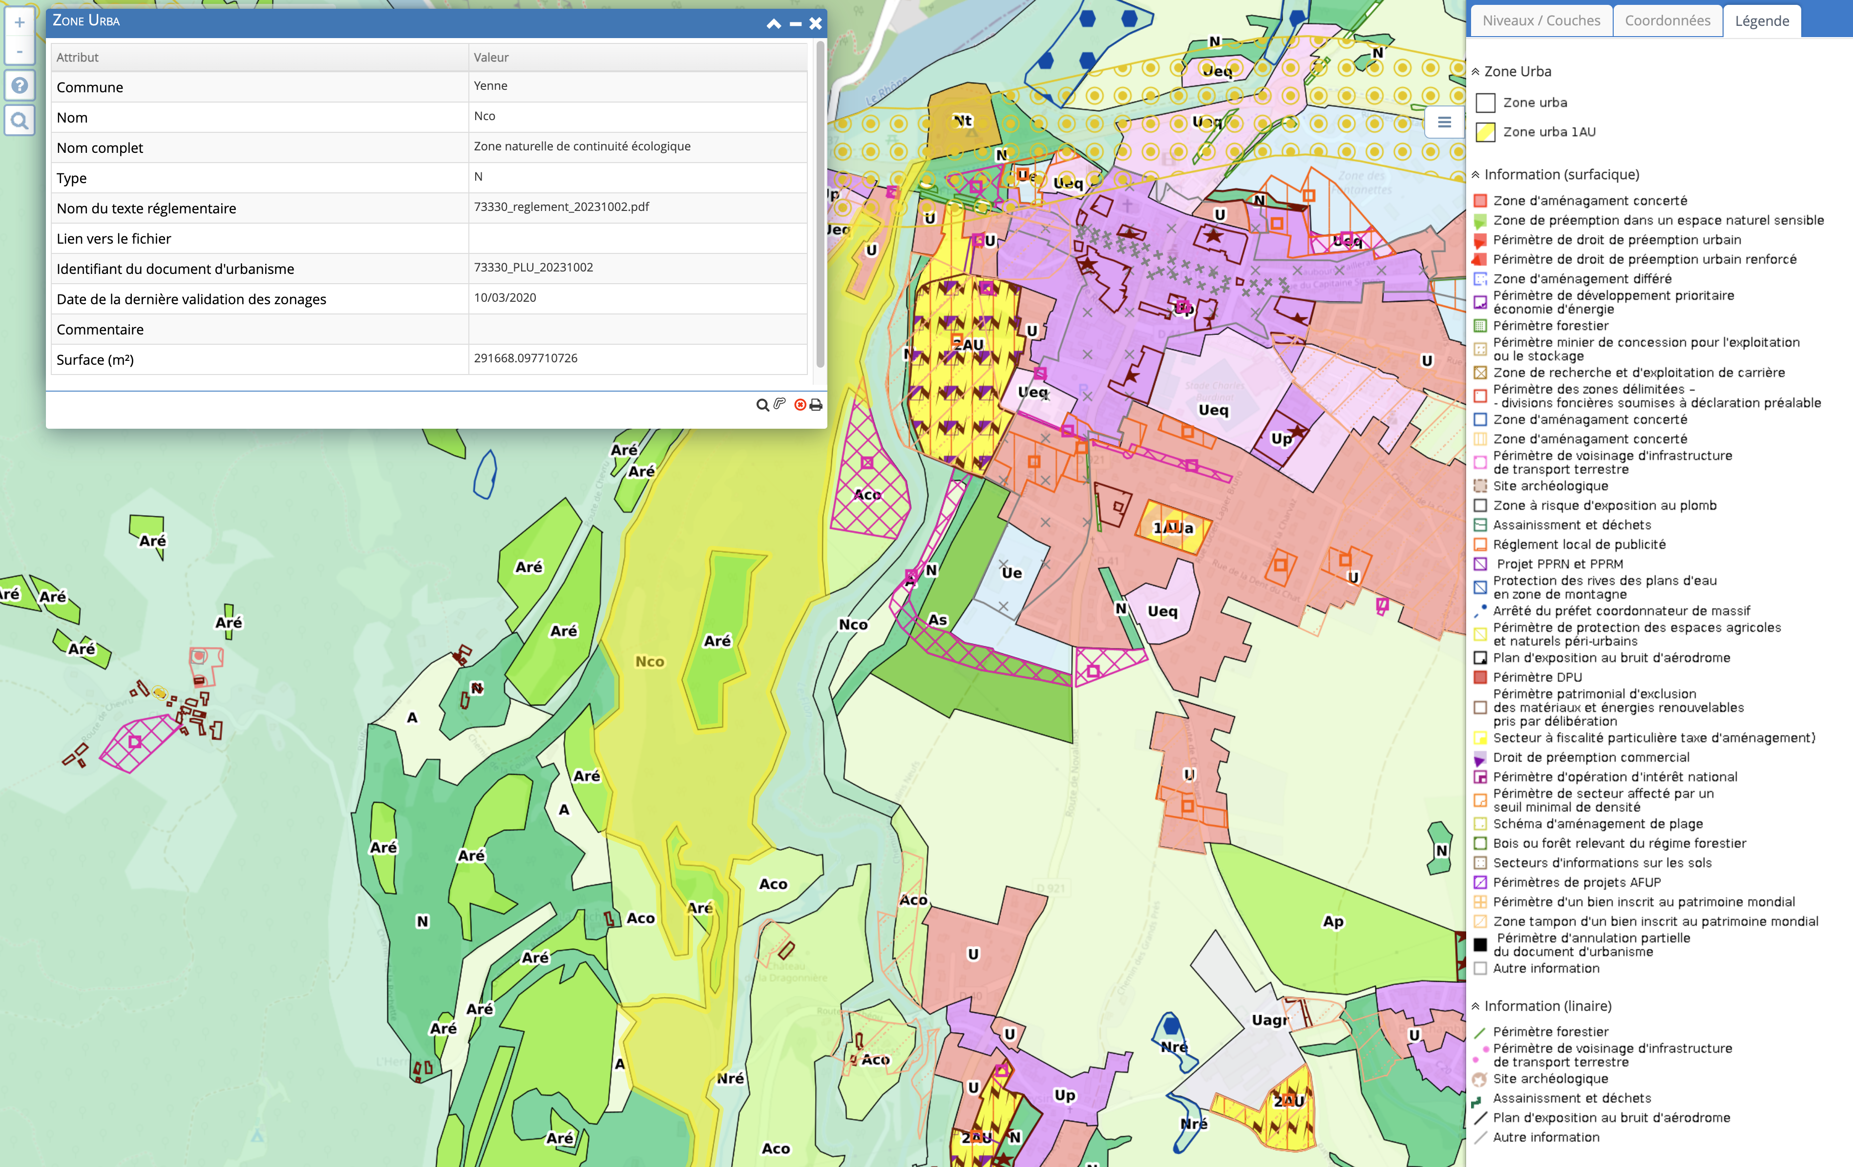Collapse the Zone Urba legend group

coord(1475,72)
